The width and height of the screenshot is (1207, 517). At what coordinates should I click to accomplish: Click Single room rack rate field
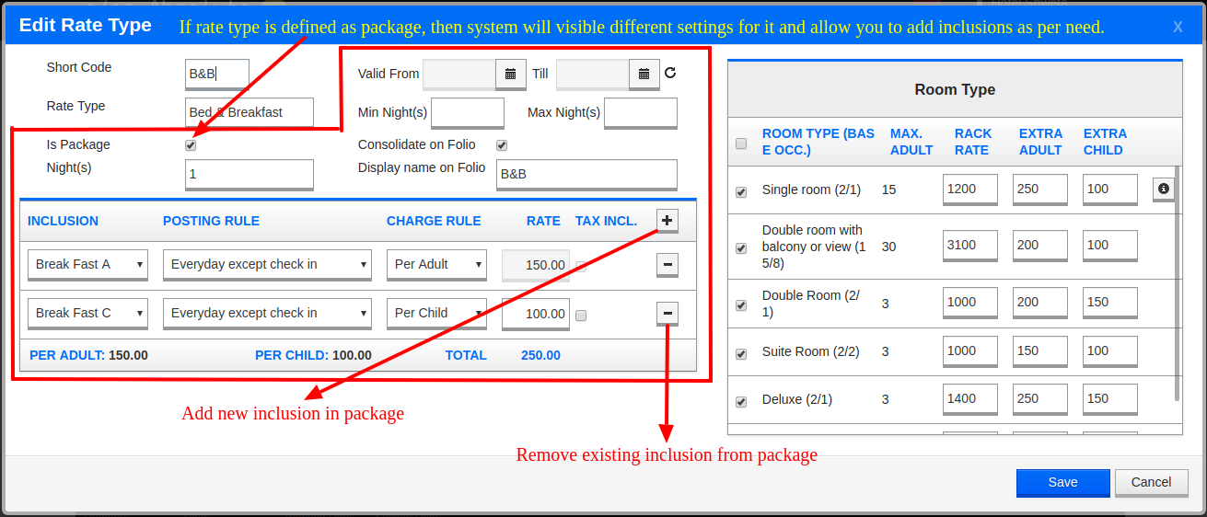(x=970, y=189)
